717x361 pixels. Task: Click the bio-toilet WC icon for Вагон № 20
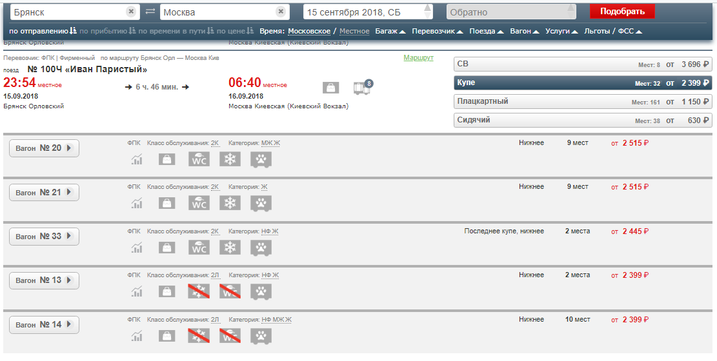pyautogui.click(x=199, y=159)
